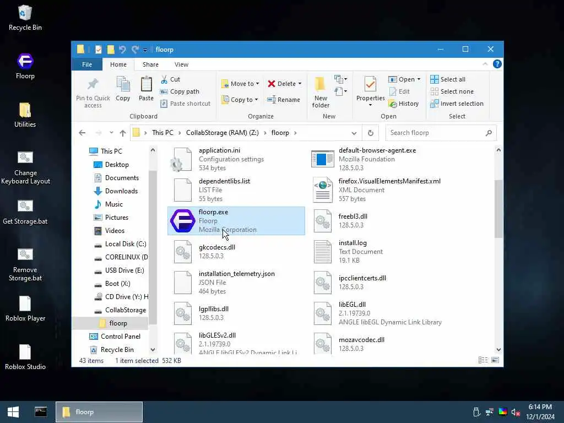
Task: Click the Paste ribbon button
Action: [x=146, y=89]
